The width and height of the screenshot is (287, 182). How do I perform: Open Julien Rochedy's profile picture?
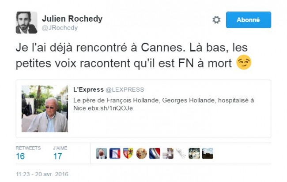pos(26,22)
